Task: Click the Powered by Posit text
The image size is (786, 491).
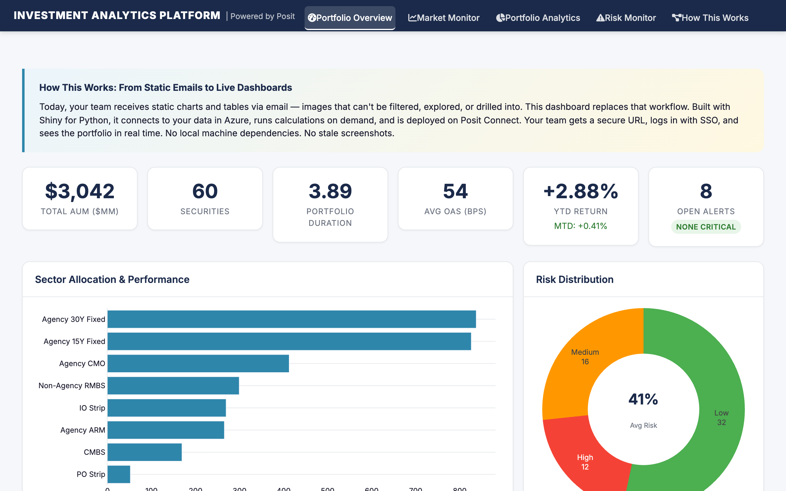Action: 263,16
